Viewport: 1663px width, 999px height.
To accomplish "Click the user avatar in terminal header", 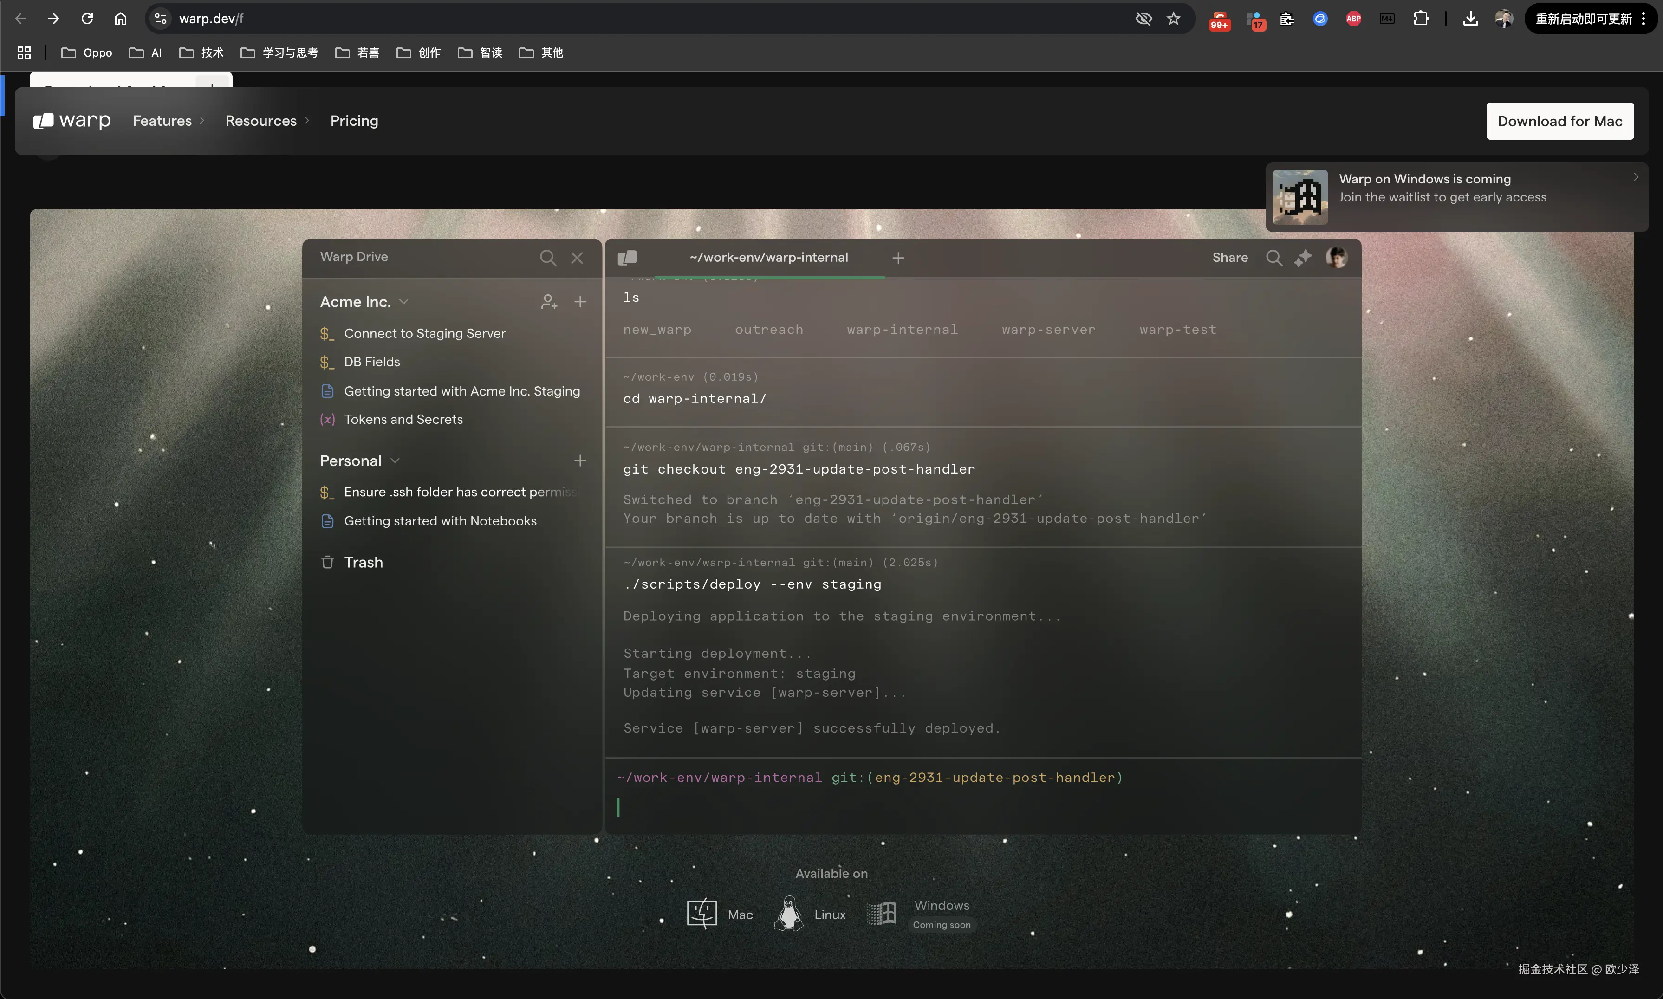I will [x=1336, y=257].
